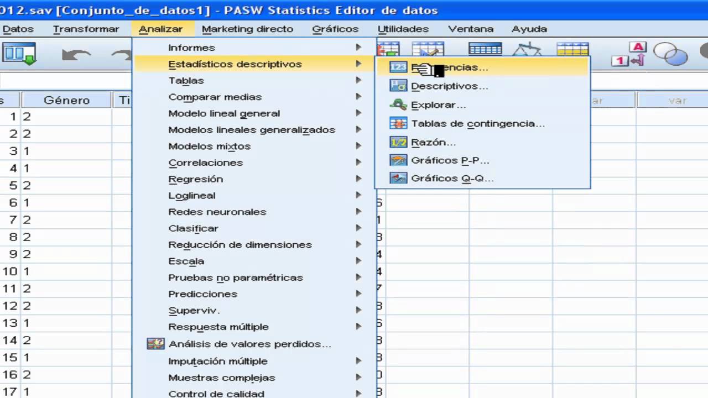
Task: Expand Respuesta múltiple submenu arrow
Action: click(358, 327)
